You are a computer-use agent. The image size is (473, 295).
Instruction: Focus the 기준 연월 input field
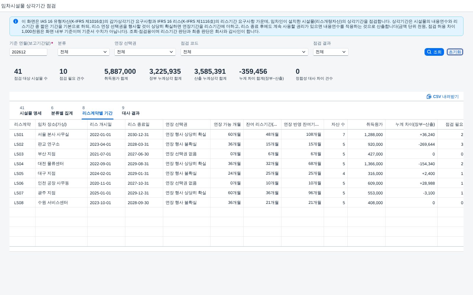[28, 52]
